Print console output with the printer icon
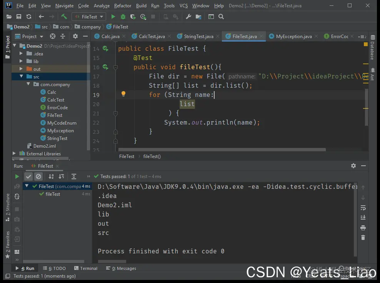This screenshot has width=380, height=283. [363, 228]
